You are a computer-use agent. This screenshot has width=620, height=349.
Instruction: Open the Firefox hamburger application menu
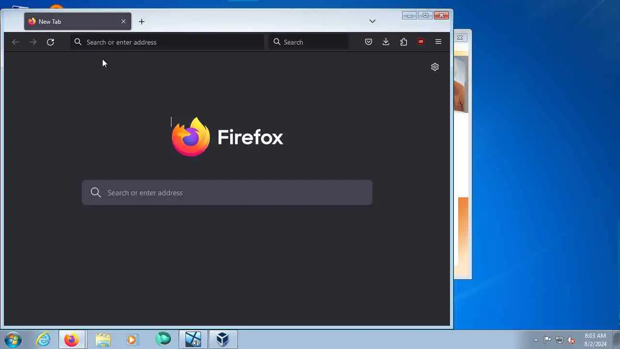pos(438,42)
